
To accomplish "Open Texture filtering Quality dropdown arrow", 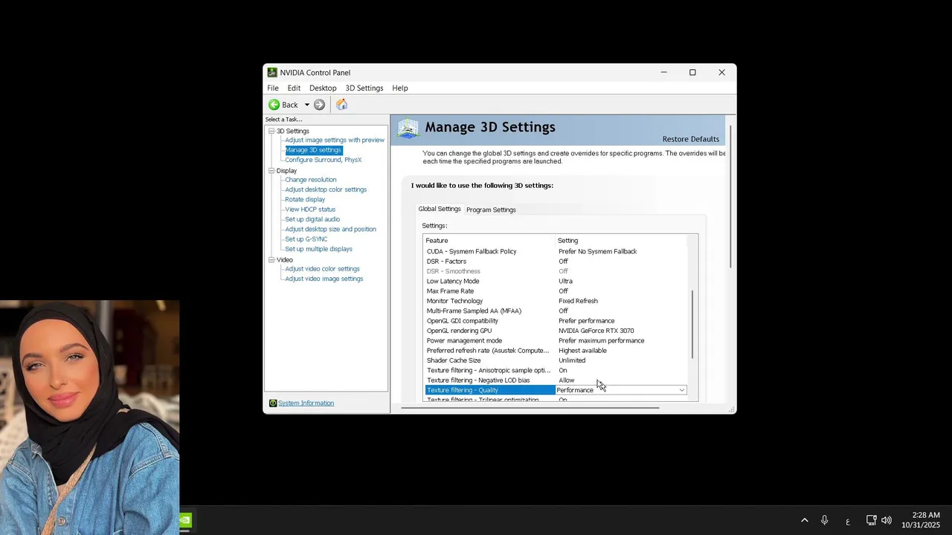I will coord(681,390).
